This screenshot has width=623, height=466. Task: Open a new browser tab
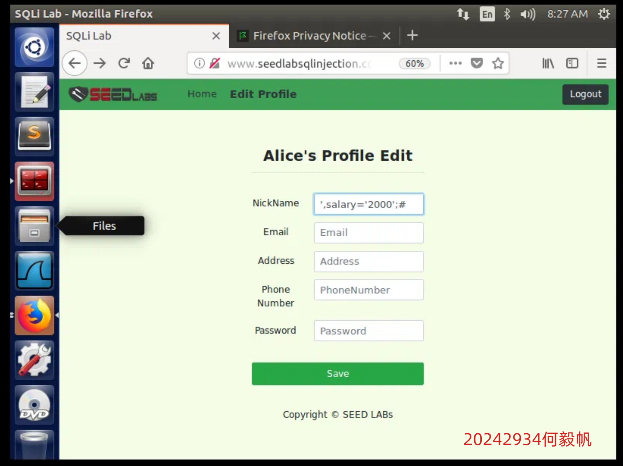click(x=412, y=35)
